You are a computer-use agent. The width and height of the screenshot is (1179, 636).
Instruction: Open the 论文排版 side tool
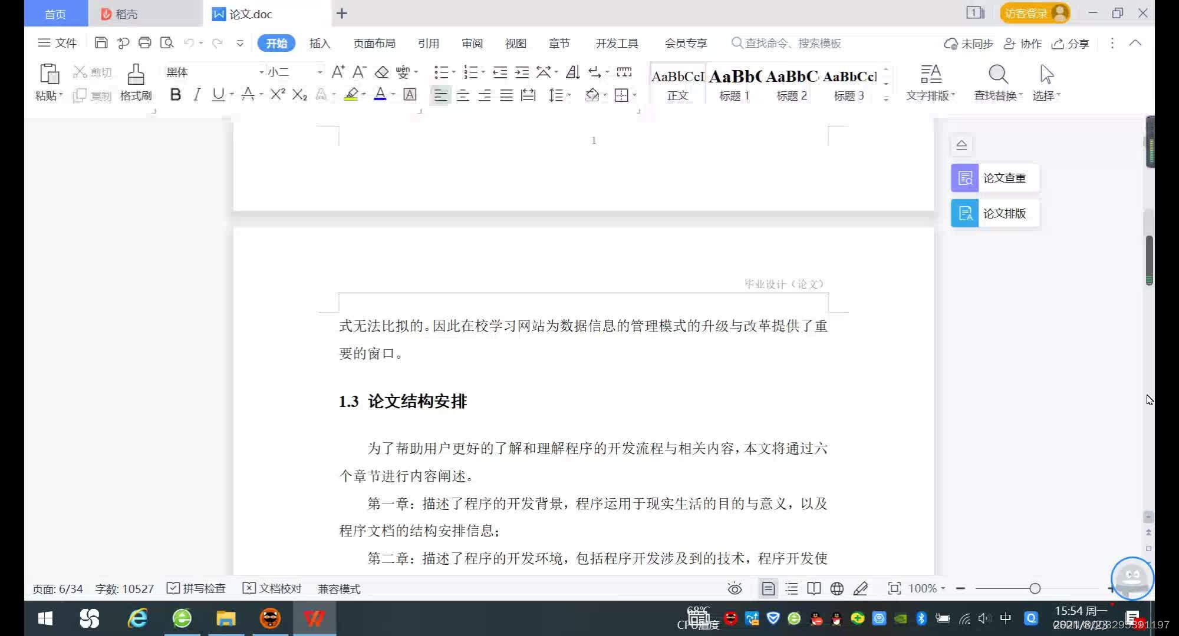click(994, 213)
